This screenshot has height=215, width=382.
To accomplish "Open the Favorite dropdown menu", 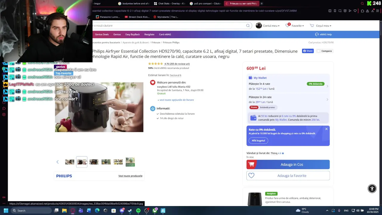I will [x=298, y=26].
